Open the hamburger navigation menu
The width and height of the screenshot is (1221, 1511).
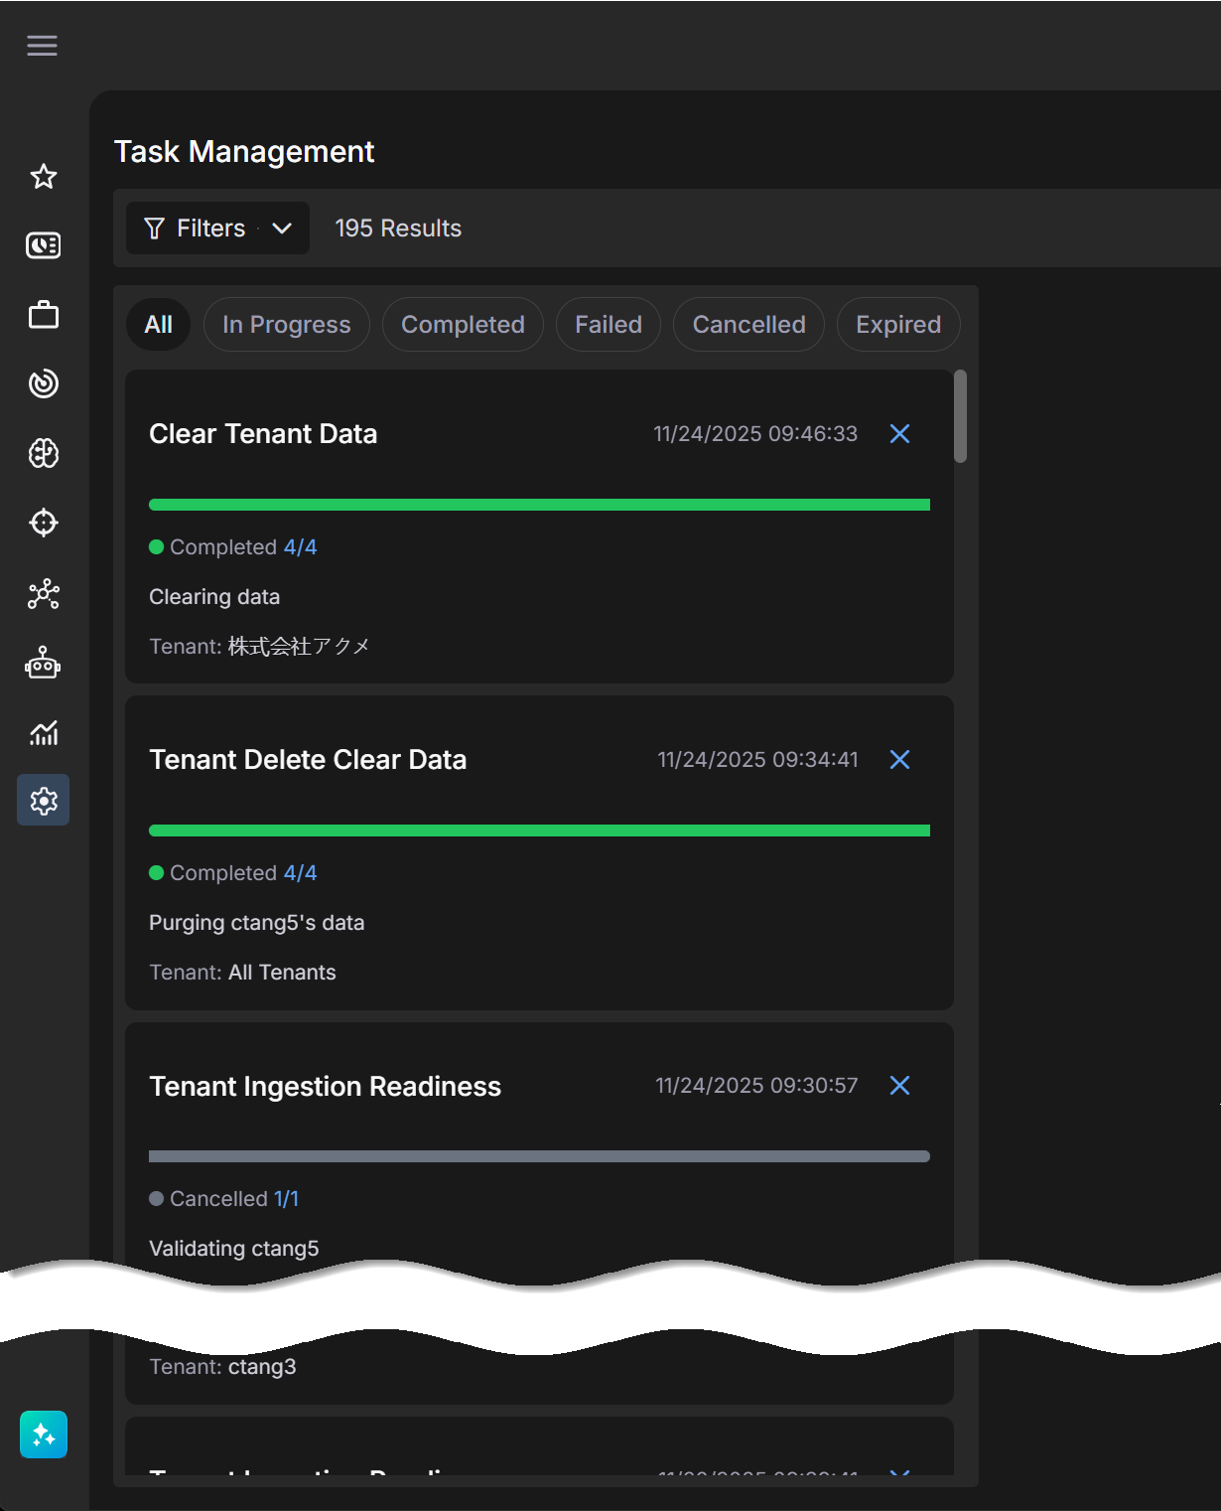tap(42, 46)
